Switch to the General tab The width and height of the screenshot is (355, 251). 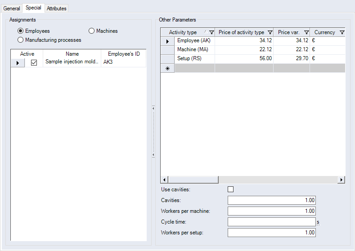pos(12,9)
